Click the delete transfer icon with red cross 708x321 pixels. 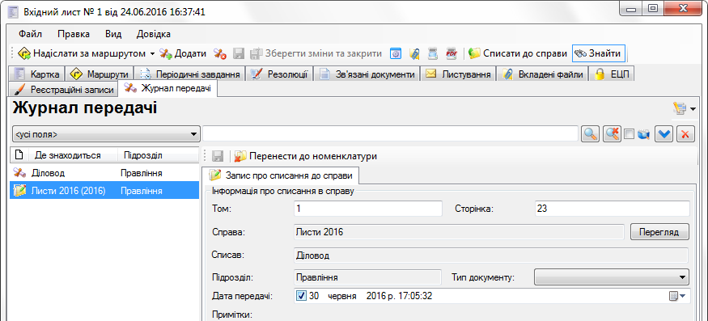click(x=220, y=53)
